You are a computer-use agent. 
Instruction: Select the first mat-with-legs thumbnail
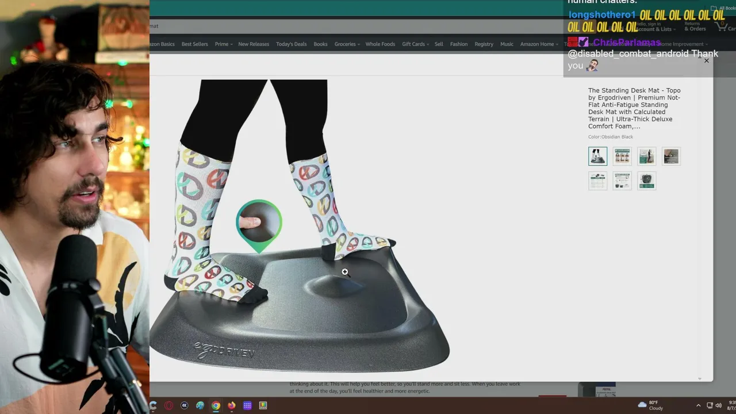click(x=597, y=156)
